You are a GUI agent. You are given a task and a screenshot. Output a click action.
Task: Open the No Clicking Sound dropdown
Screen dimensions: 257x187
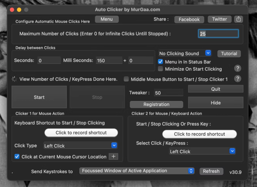pyautogui.click(x=185, y=53)
